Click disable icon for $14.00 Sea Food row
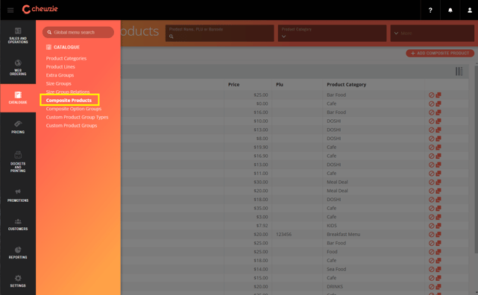Viewport: 478px width, 295px height. 431,270
